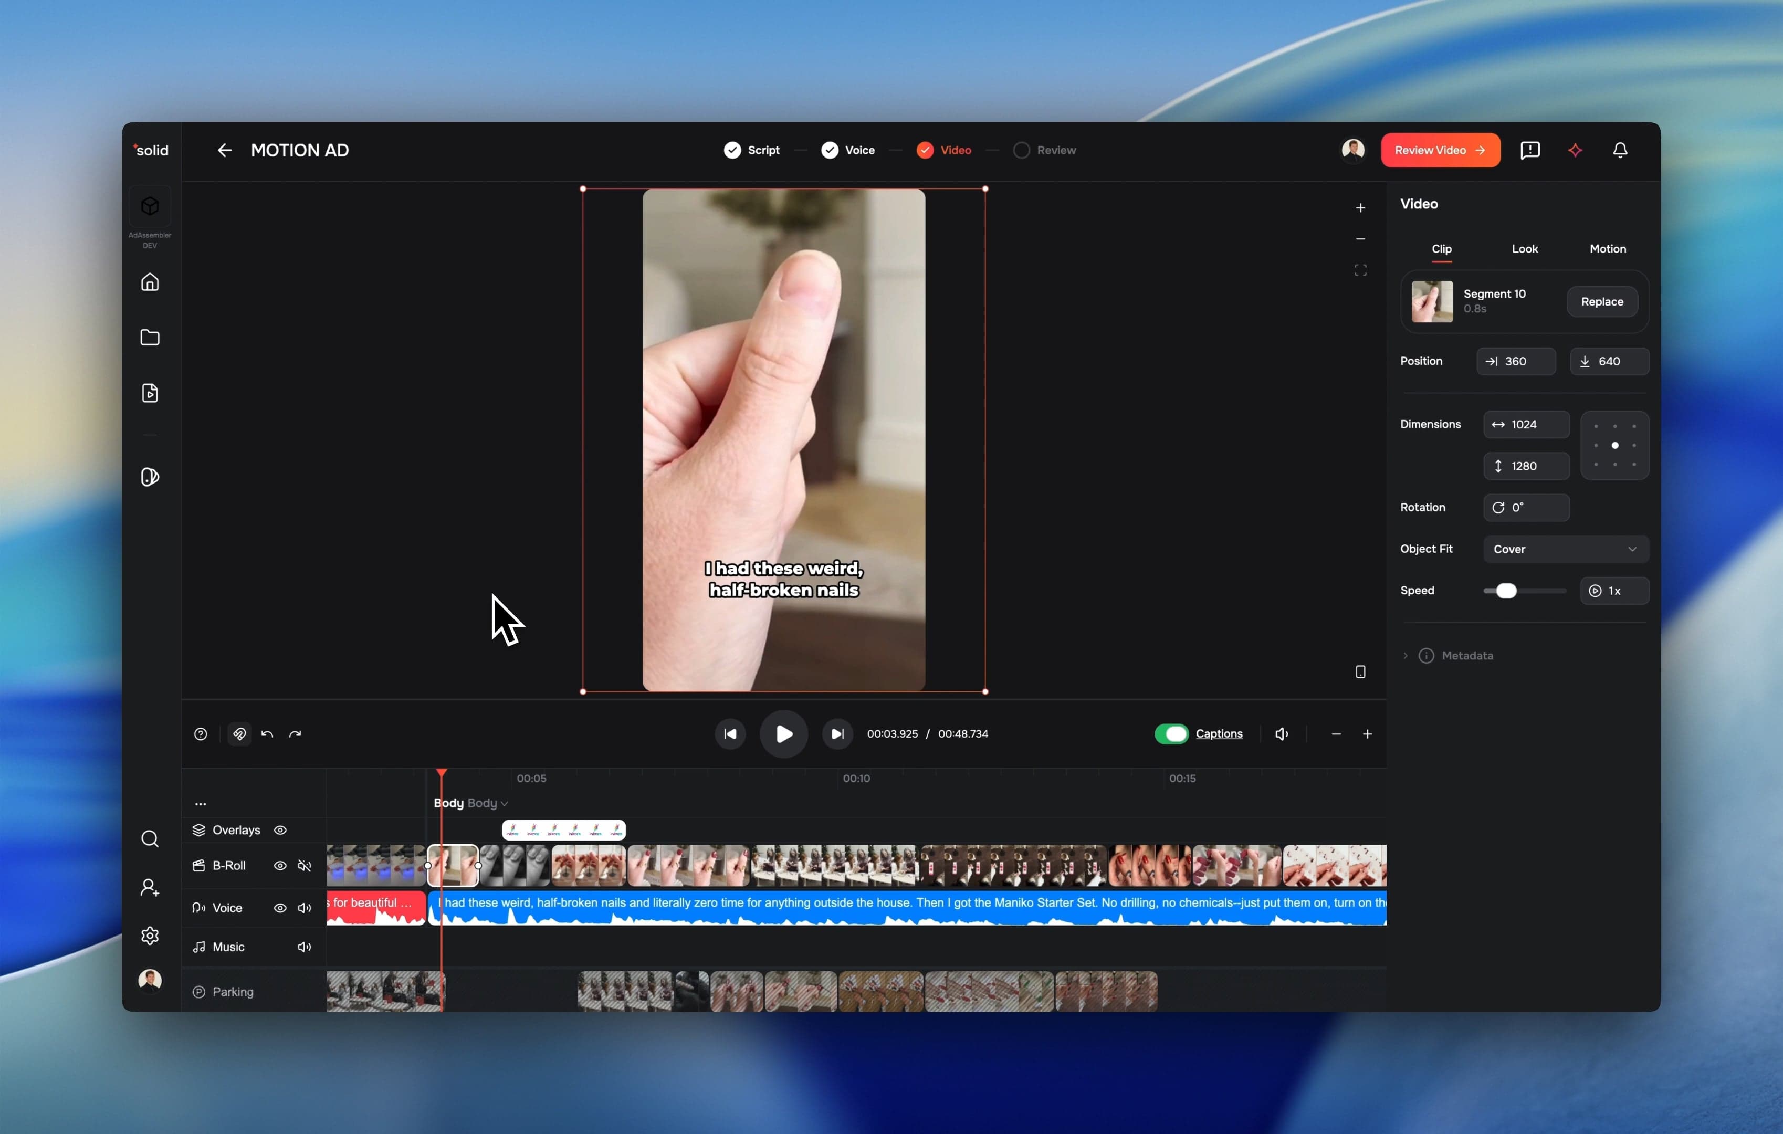Hide the B-Roll track with eye icon
The width and height of the screenshot is (1783, 1134).
[x=280, y=865]
